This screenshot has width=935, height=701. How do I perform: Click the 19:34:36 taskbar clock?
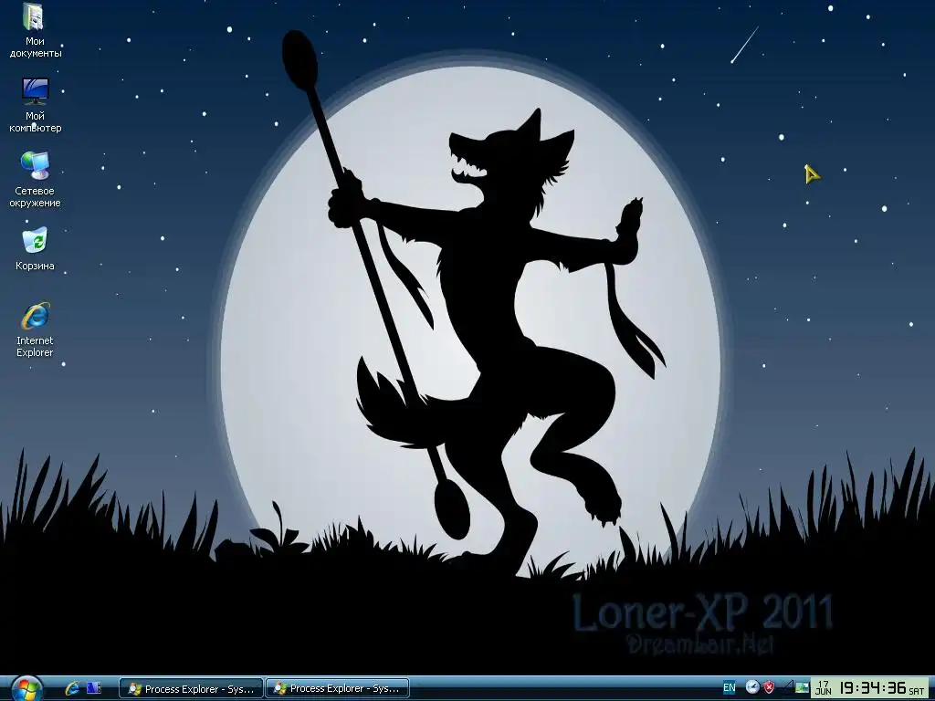873,688
